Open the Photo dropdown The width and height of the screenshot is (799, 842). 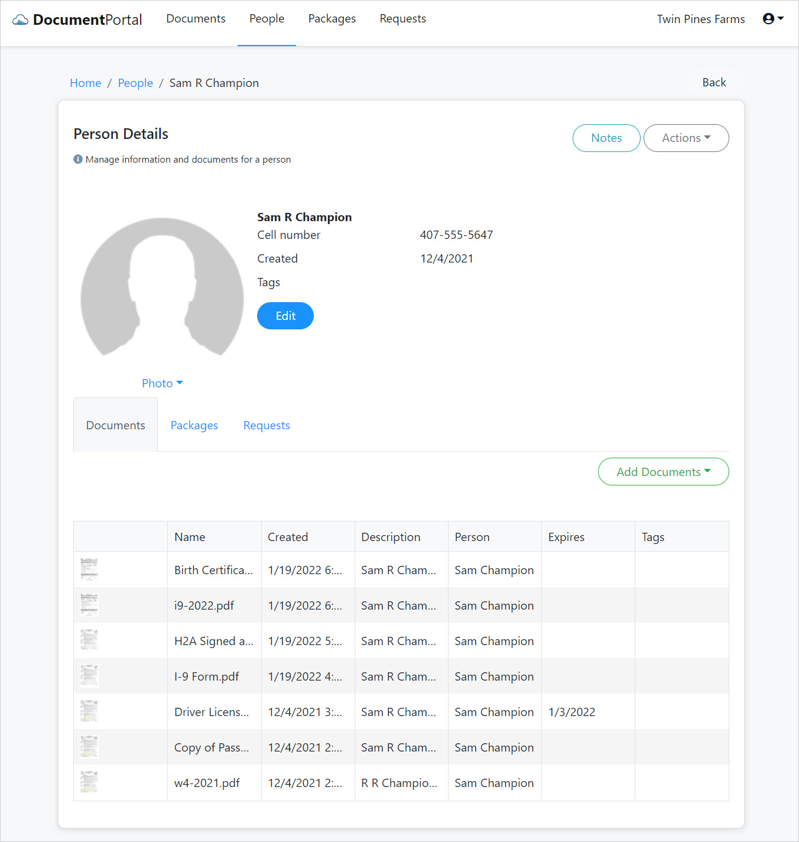162,383
